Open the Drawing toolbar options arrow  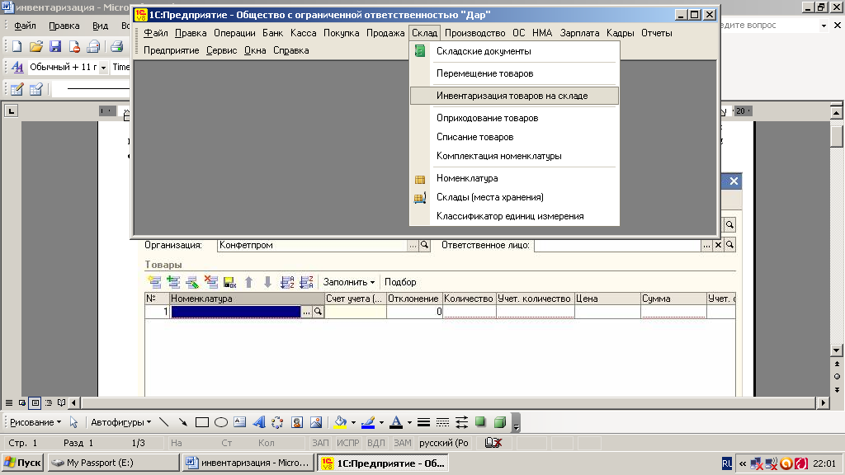516,423
